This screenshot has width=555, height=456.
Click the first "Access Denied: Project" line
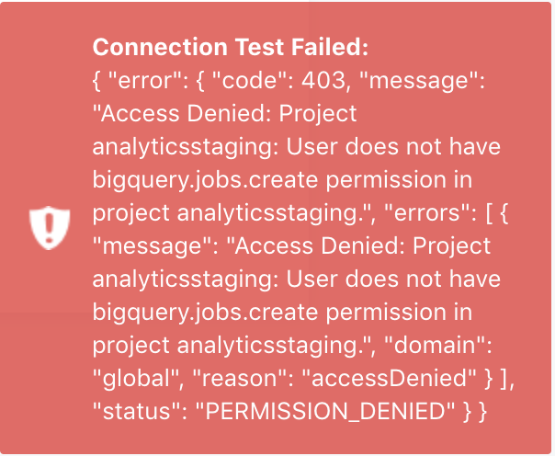(x=224, y=113)
